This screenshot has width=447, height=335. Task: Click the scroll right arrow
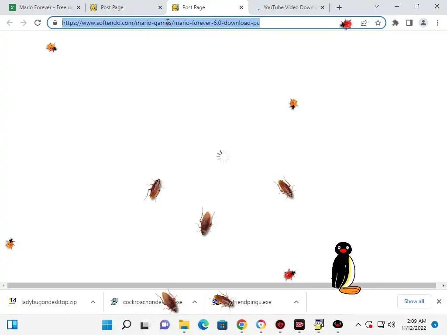coord(444,285)
